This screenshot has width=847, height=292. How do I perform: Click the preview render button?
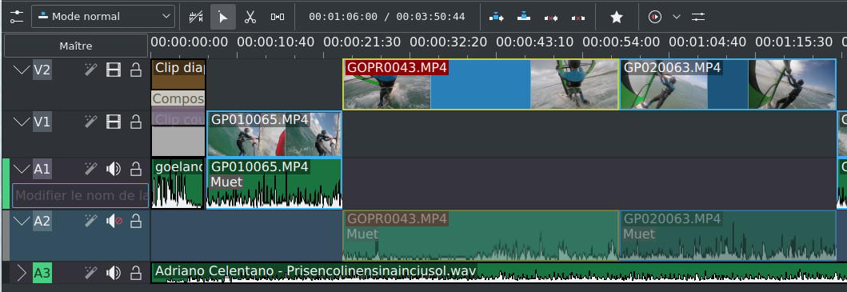[655, 17]
